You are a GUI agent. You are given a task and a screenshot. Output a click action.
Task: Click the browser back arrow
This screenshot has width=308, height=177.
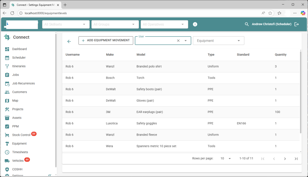point(5,13)
